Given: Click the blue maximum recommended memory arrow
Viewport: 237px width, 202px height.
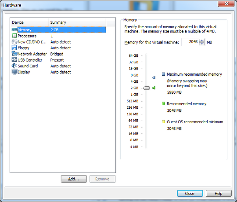Looking at the screenshot, I should pos(154,77).
